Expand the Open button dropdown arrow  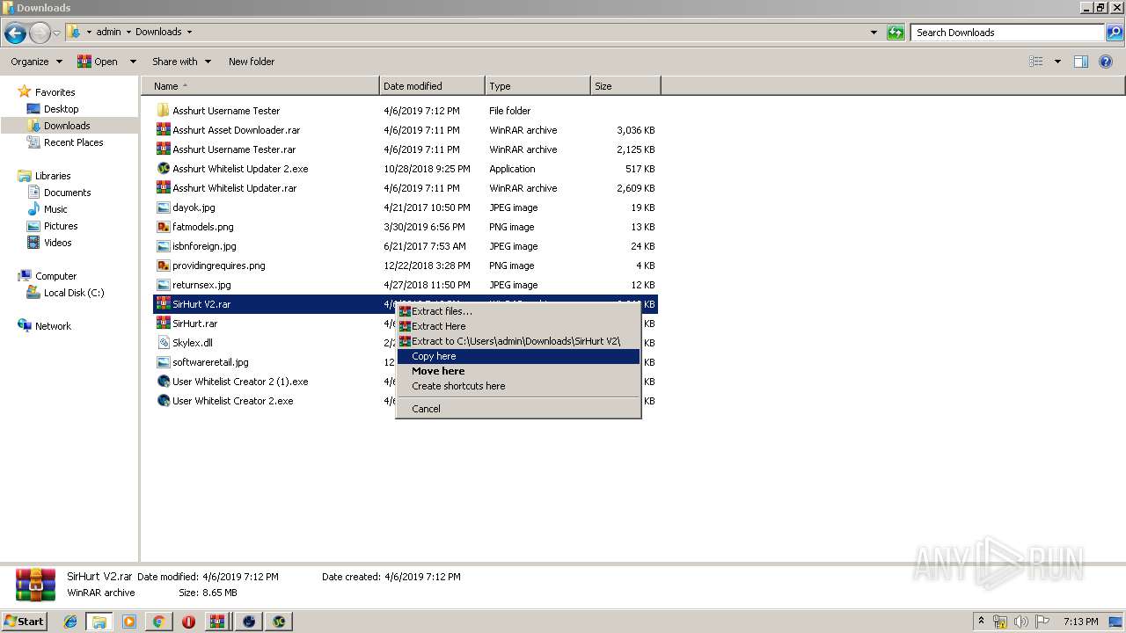coord(133,62)
